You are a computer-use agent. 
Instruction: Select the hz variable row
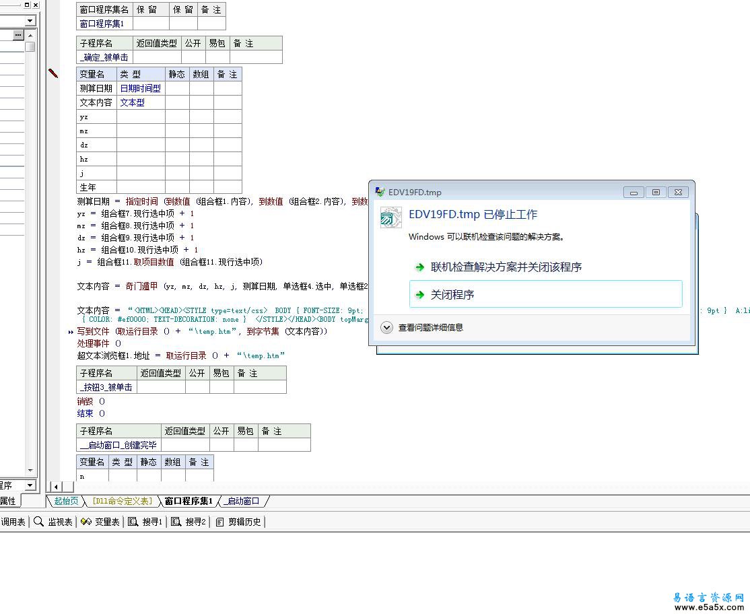coord(159,159)
